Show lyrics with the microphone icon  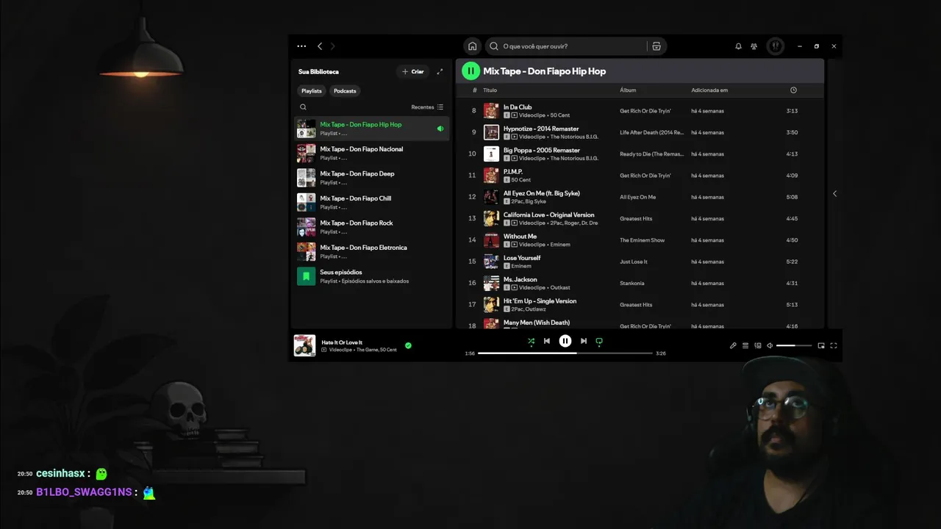point(733,345)
